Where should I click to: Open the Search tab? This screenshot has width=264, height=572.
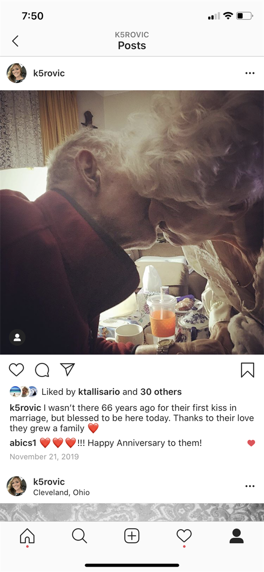79,536
